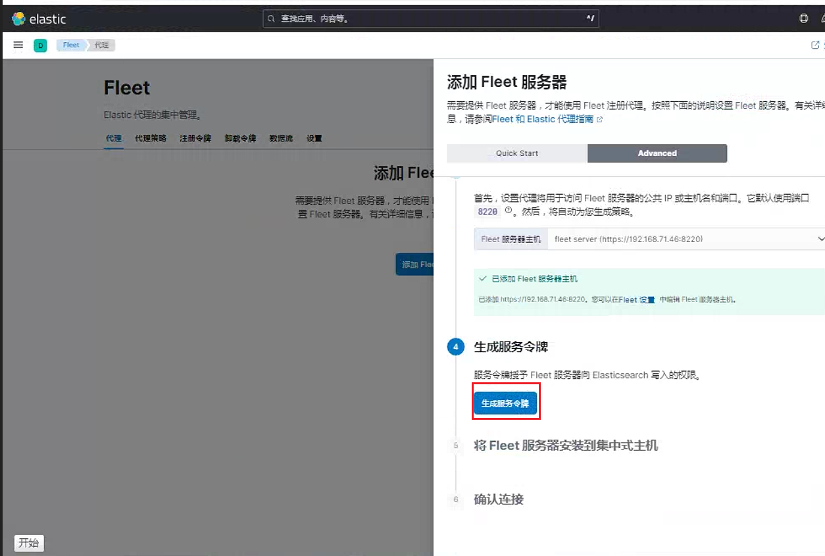Click the external link icon in the breadcrumb bar
Screen dimensions: 825x556
click(815, 45)
